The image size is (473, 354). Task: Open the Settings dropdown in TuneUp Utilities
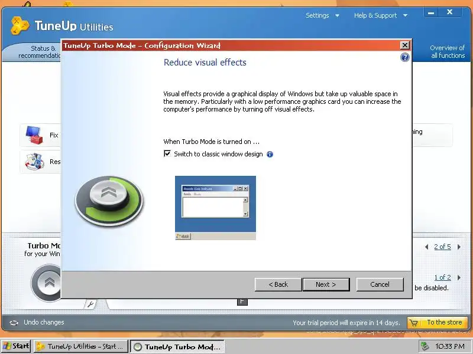pos(322,15)
